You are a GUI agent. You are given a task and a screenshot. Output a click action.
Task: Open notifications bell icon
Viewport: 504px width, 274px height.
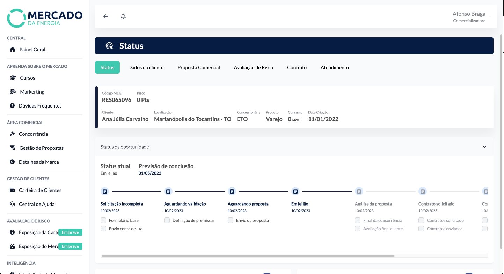click(x=123, y=16)
